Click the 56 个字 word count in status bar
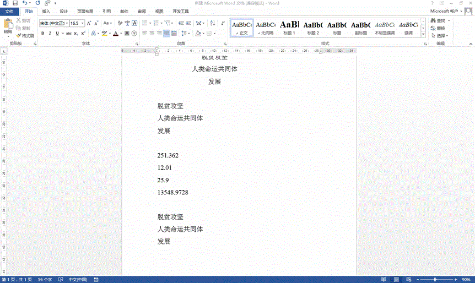 [x=45, y=280]
